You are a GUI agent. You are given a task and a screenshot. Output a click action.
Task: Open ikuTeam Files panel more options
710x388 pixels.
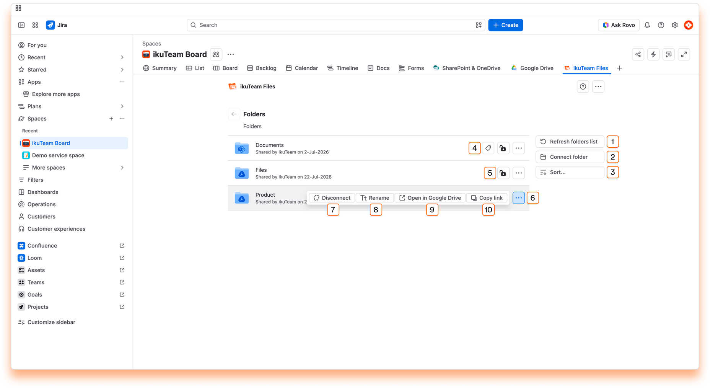point(598,86)
